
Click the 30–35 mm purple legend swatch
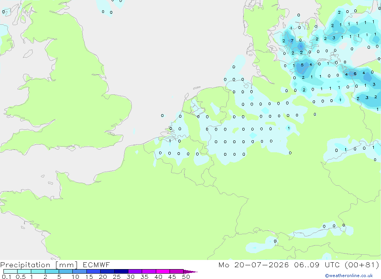tap(135, 271)
